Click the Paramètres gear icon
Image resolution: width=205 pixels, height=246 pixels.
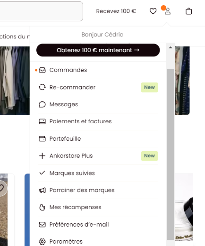(x=42, y=242)
